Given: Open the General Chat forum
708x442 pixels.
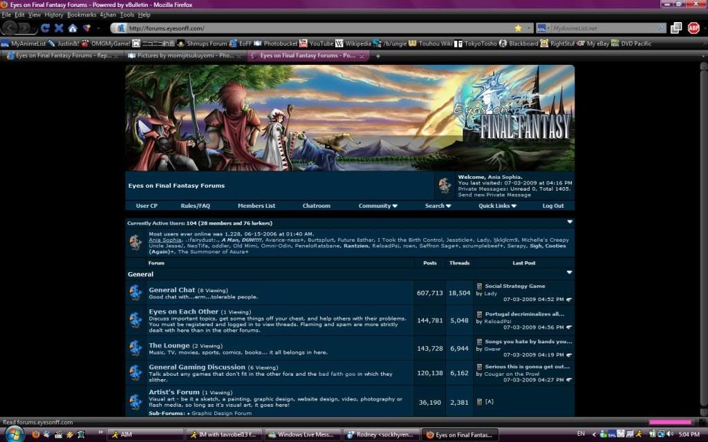Looking at the screenshot, I should (172, 290).
